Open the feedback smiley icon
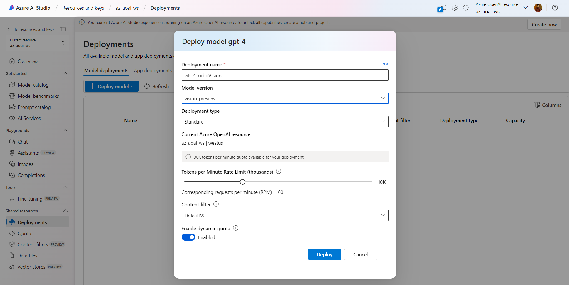The width and height of the screenshot is (569, 285). [466, 8]
